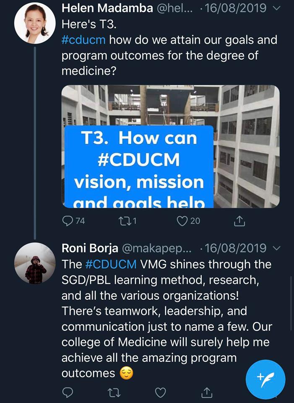Reply to Helen Madamba's tweet

point(68,220)
